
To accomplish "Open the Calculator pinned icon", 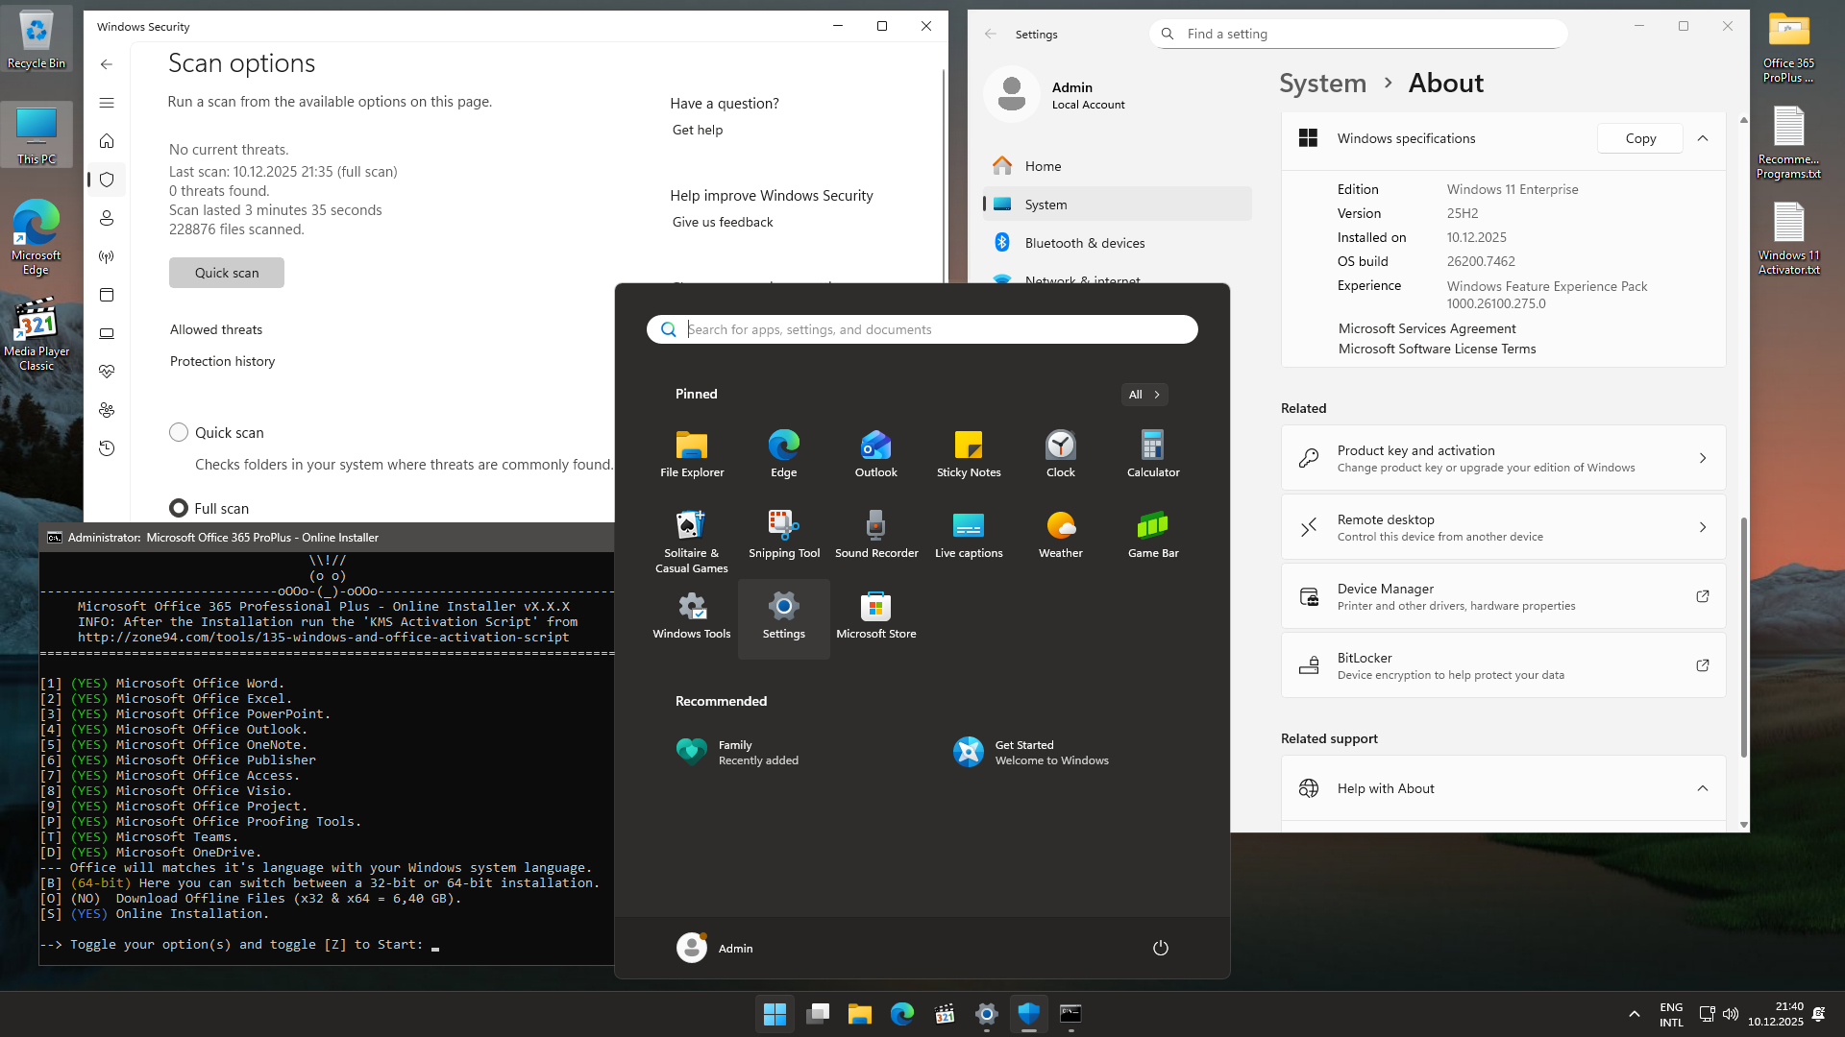I will [x=1152, y=452].
